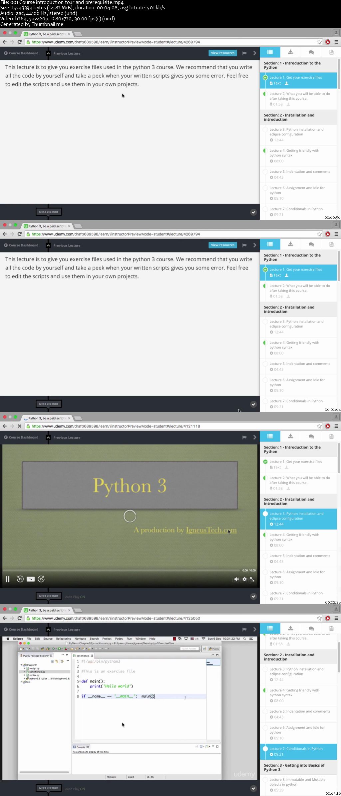Screen dimensions: 341x796
Task: Open Eclipse Pydev menu
Action: pyautogui.click(x=119, y=639)
